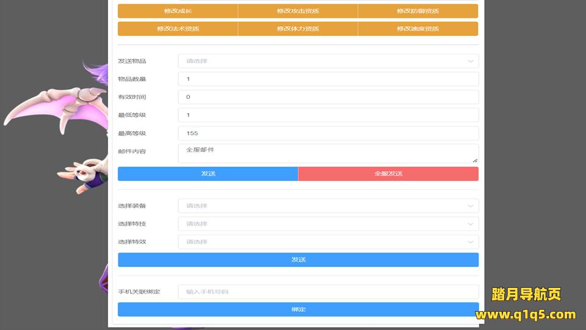Click blue 发送 button beside 全服发送
The width and height of the screenshot is (586, 330).
[208, 174]
